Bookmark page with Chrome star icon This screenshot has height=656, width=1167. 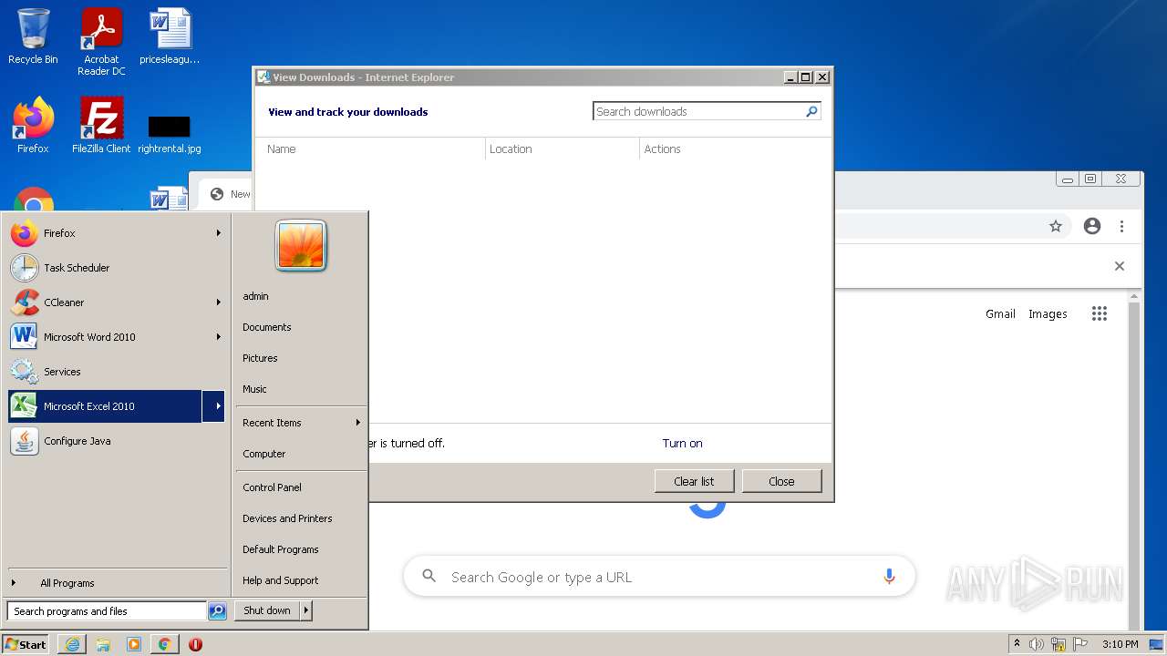pos(1056,226)
